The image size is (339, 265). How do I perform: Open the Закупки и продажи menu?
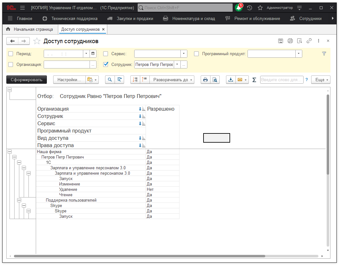135,19
